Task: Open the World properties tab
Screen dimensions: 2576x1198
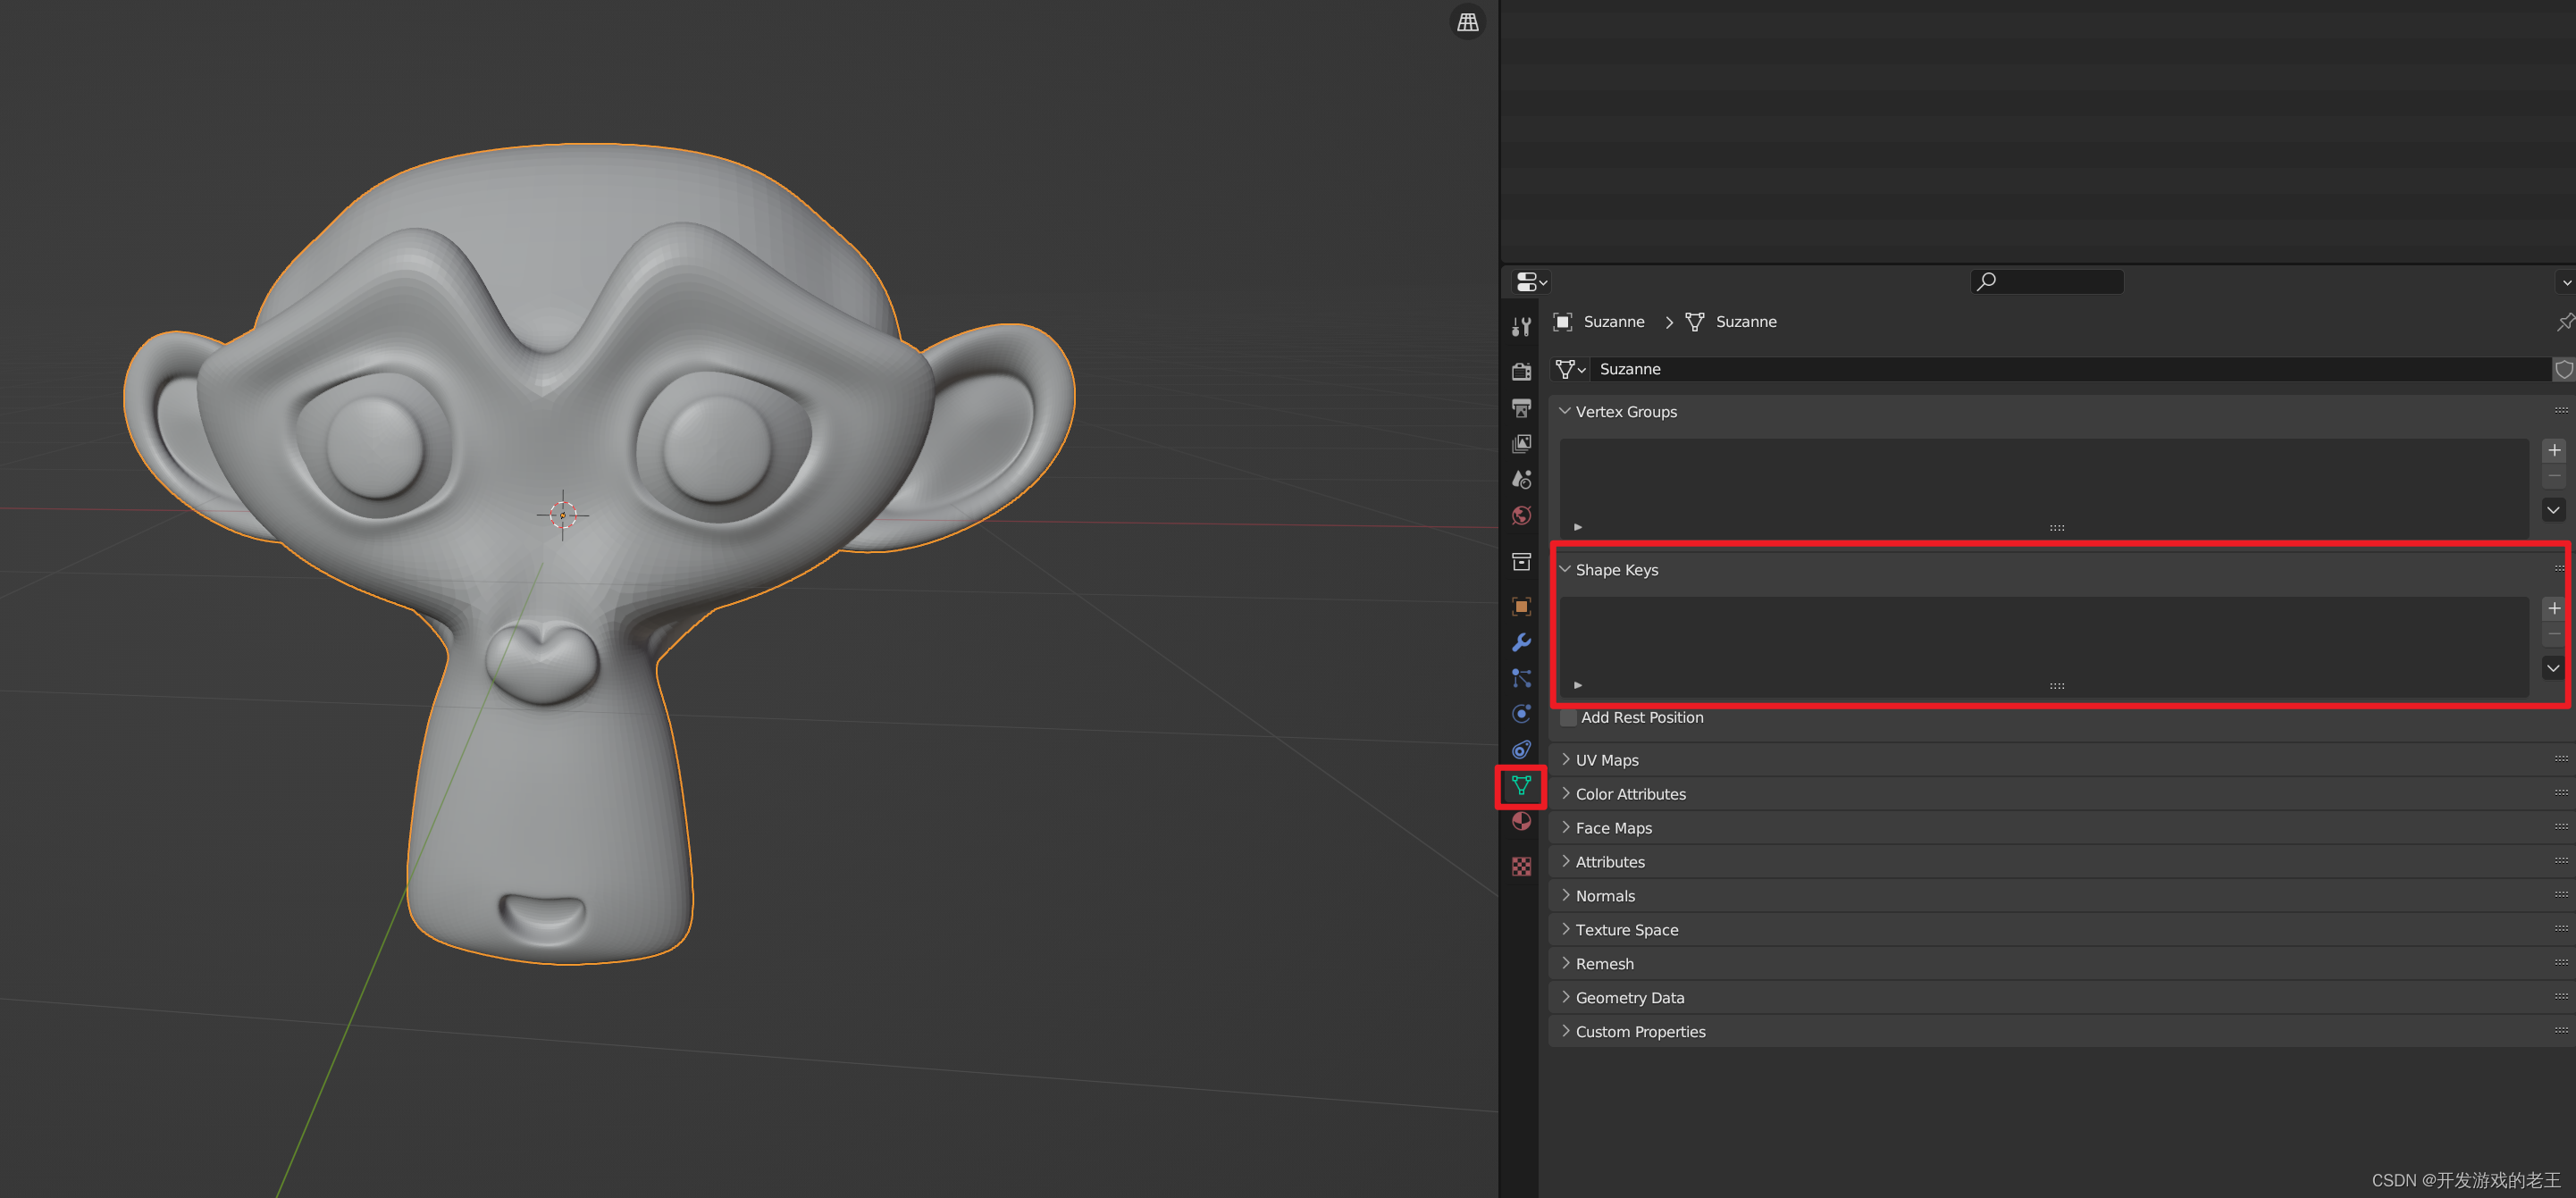Action: click(1521, 516)
